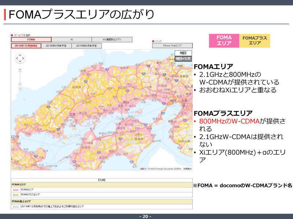
Task: Click the 大分 label on the map
Action: 41,165
